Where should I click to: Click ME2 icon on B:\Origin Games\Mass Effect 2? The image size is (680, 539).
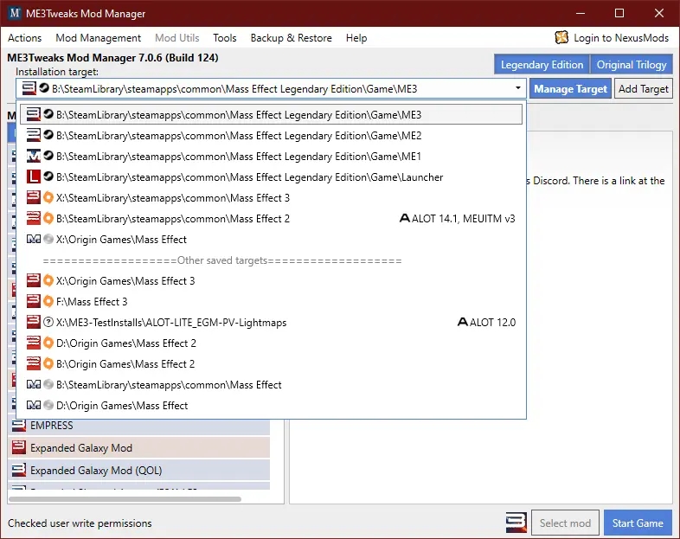(33, 364)
